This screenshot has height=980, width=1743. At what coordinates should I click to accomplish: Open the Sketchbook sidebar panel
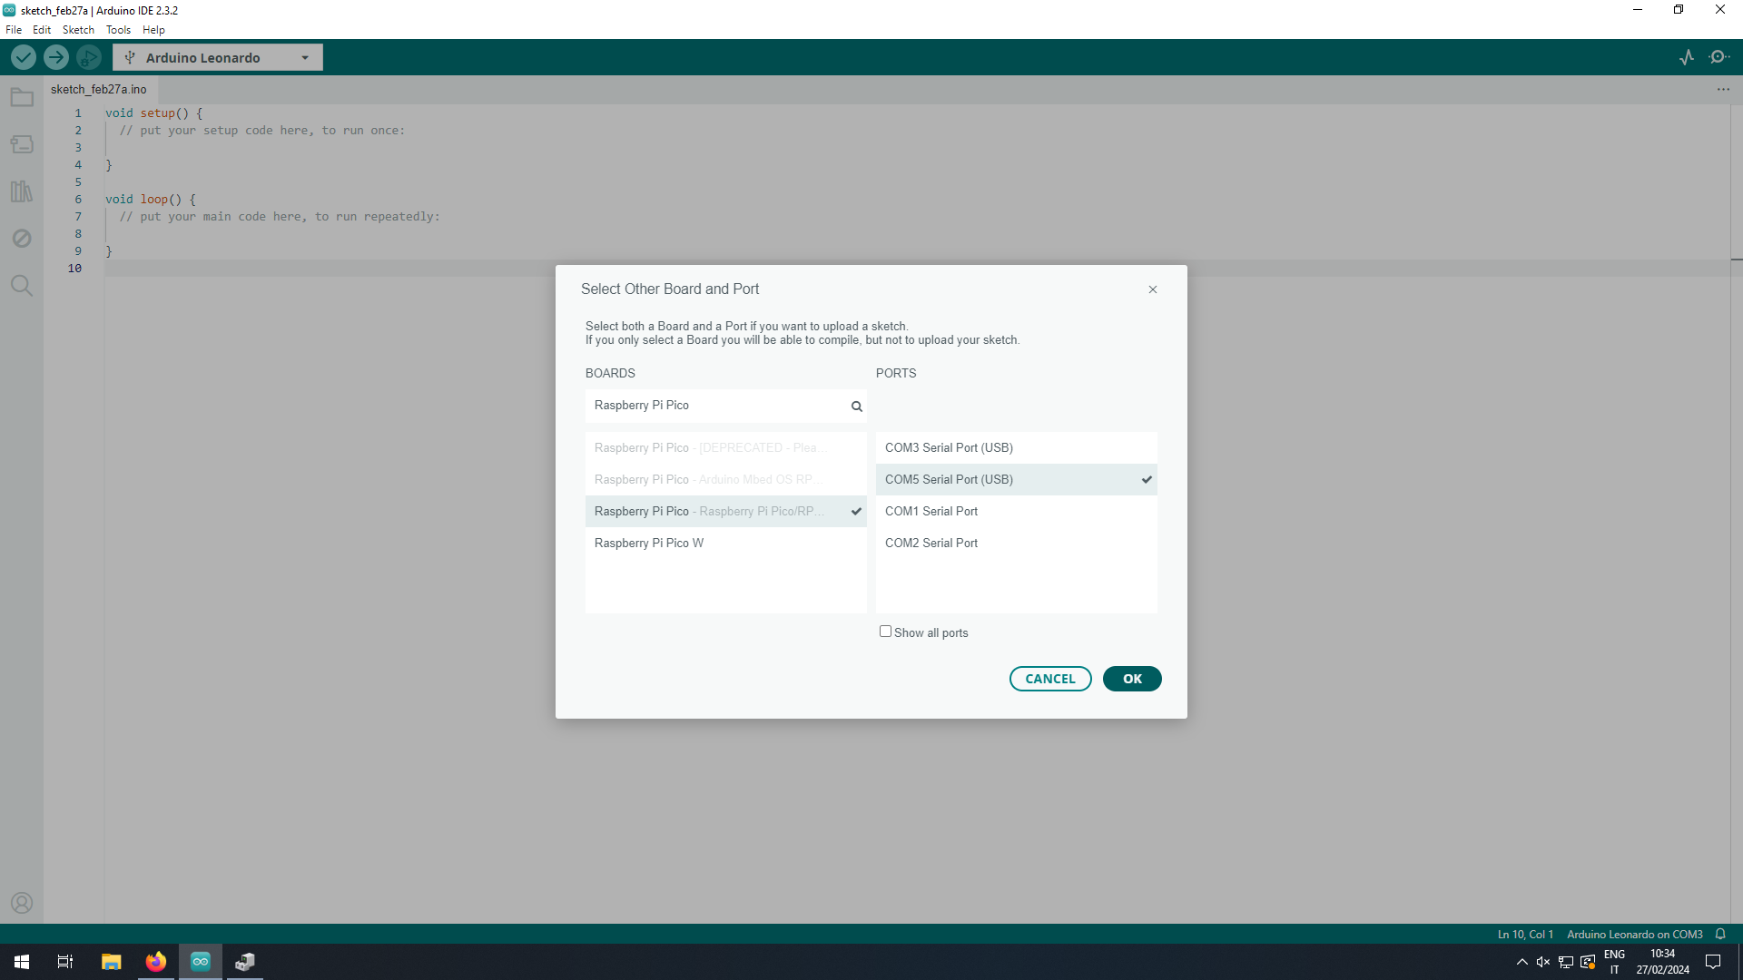pyautogui.click(x=22, y=97)
